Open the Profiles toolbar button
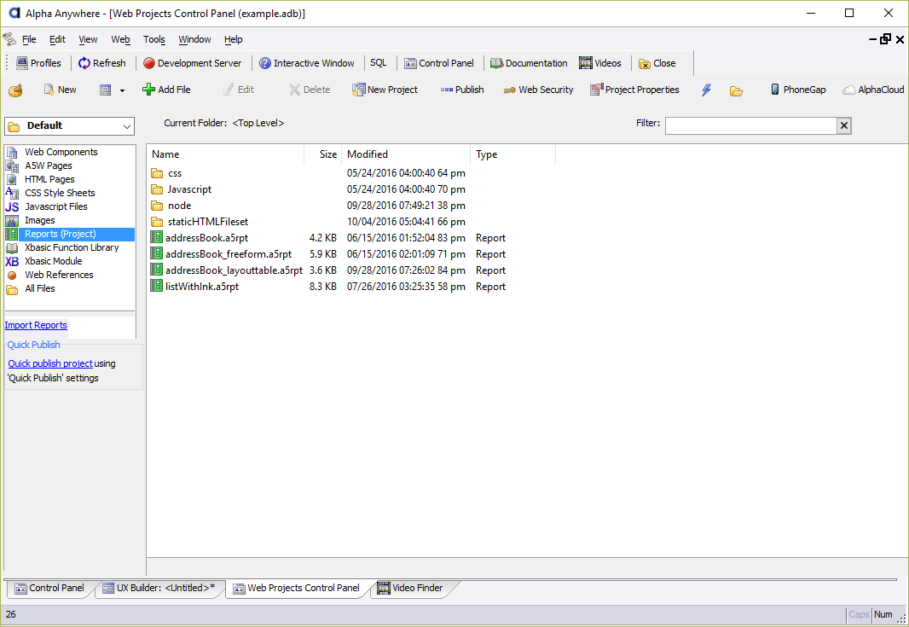Screen dimensions: 909x627 click(x=38, y=63)
